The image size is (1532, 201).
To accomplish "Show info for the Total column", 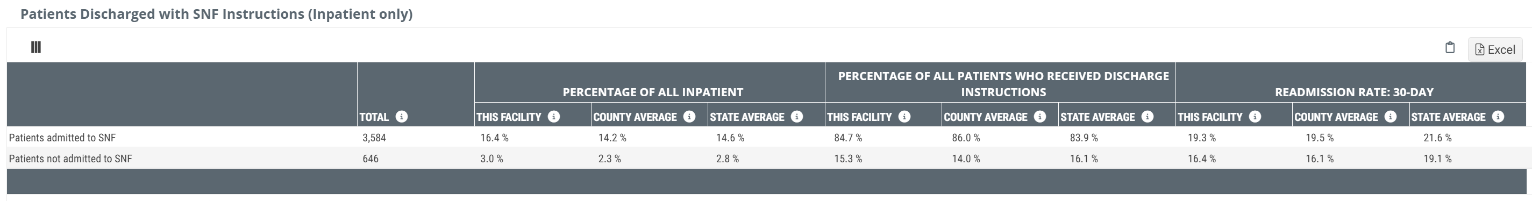I will click(402, 117).
